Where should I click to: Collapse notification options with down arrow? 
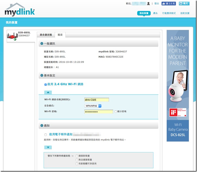tap(48, 147)
